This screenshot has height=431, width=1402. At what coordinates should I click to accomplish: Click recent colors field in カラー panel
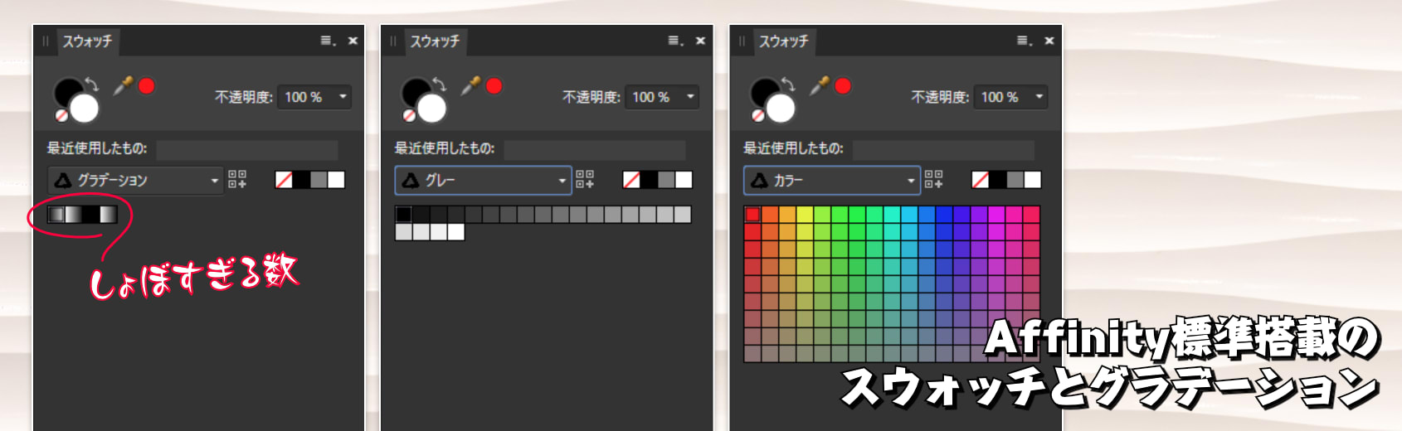pyautogui.click(x=943, y=149)
